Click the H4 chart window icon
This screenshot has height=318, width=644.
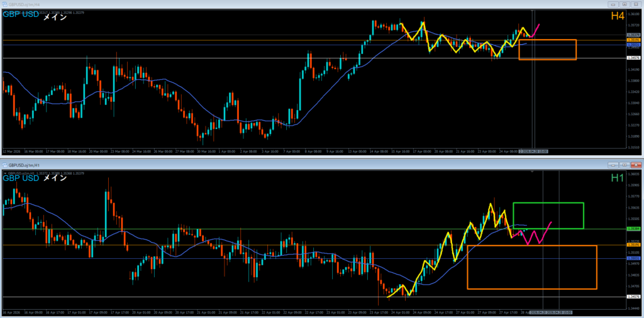[x=5, y=4]
